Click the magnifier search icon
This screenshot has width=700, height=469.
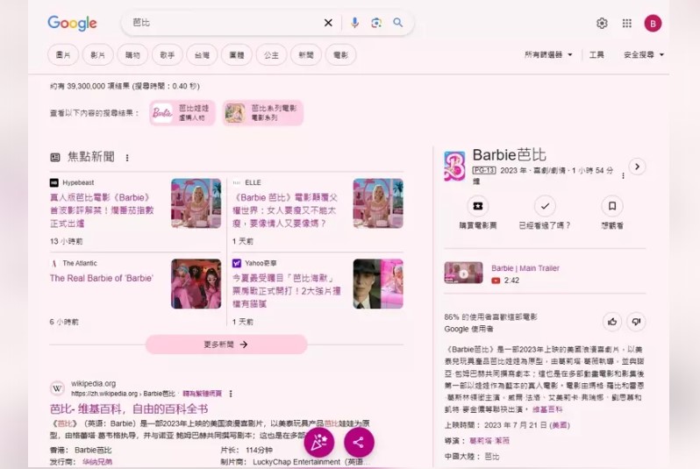coord(398,23)
